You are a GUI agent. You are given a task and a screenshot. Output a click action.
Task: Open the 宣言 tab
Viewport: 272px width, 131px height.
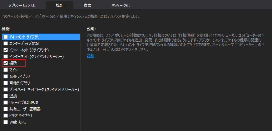pos(87,5)
